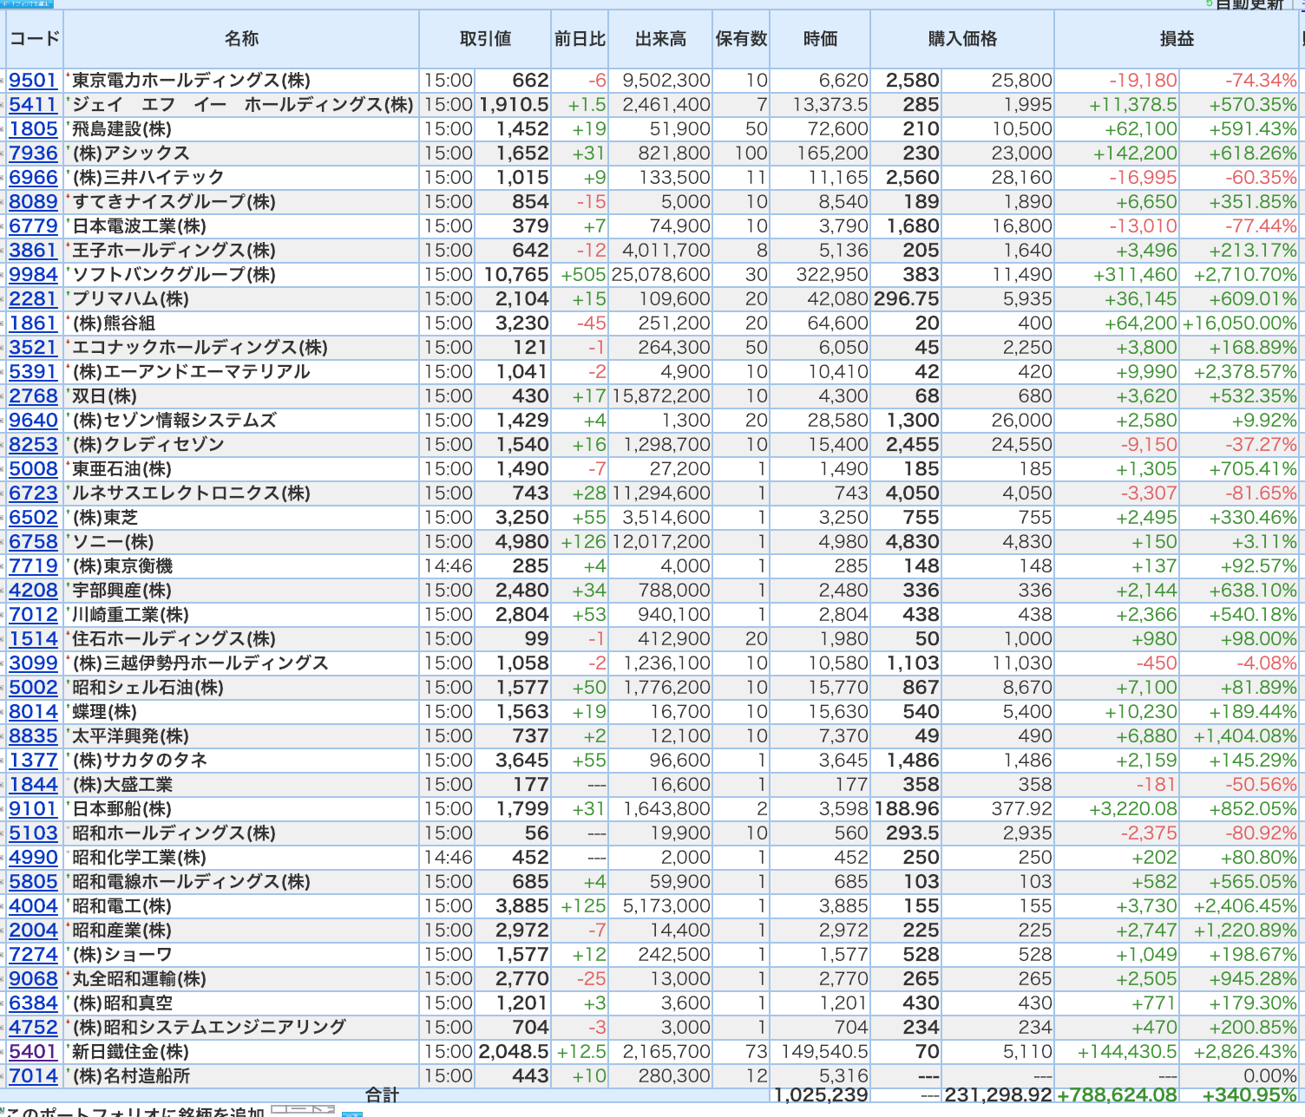1305x1117 pixels.
Task: Open stock code 8835 link
Action: click(x=33, y=736)
